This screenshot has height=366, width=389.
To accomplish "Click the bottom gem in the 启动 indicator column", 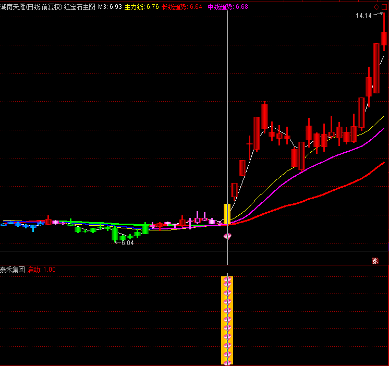I will click(x=227, y=360).
